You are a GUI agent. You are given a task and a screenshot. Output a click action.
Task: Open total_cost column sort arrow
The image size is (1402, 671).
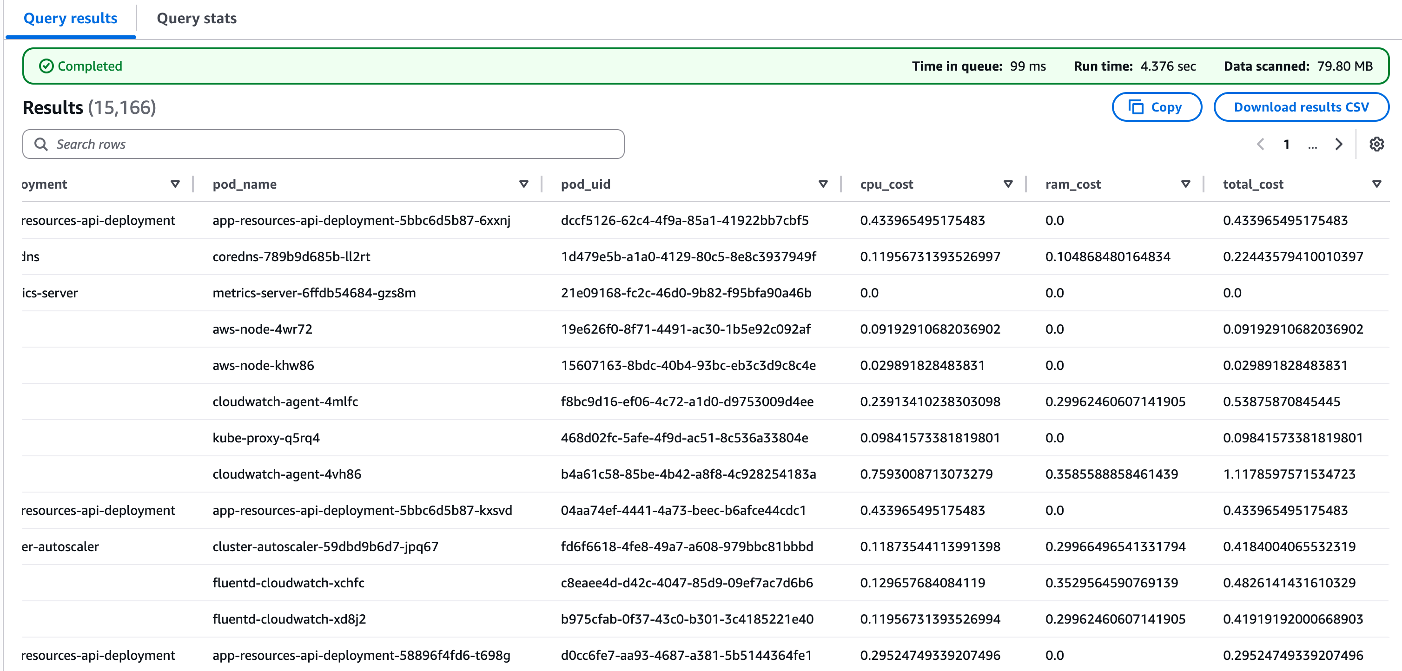click(1376, 184)
